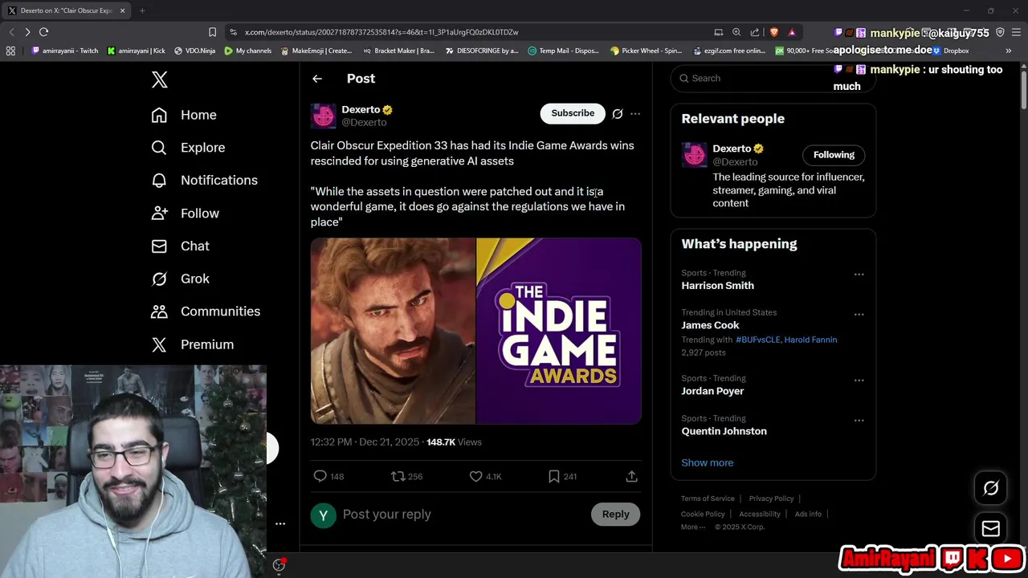Image resolution: width=1028 pixels, height=578 pixels.
Task: Open Notifications in X sidebar
Action: point(204,181)
